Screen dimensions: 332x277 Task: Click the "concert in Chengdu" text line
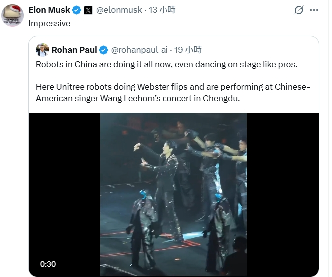138,98
